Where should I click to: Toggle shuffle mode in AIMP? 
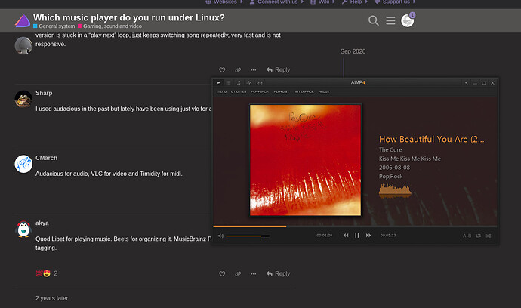[x=488, y=236]
